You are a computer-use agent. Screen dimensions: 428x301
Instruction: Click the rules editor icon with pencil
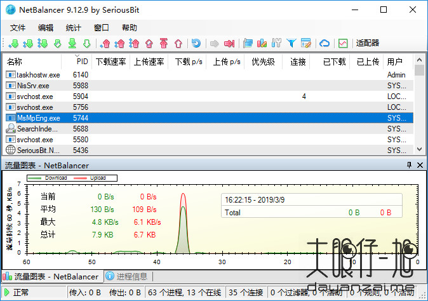click(x=306, y=43)
